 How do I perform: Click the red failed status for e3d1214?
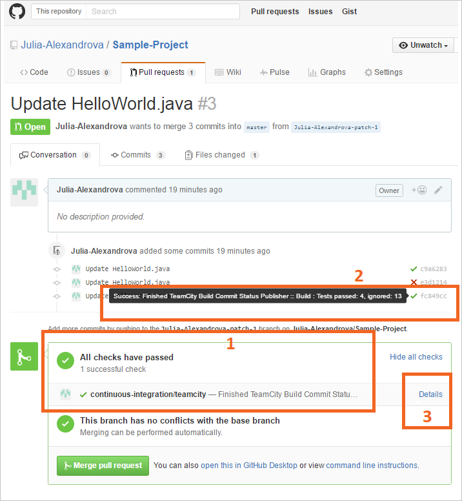coord(414,282)
